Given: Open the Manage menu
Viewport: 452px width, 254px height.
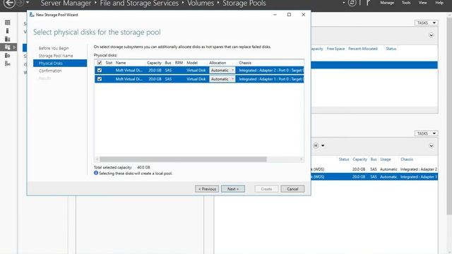Looking at the screenshot, I should click(387, 3).
